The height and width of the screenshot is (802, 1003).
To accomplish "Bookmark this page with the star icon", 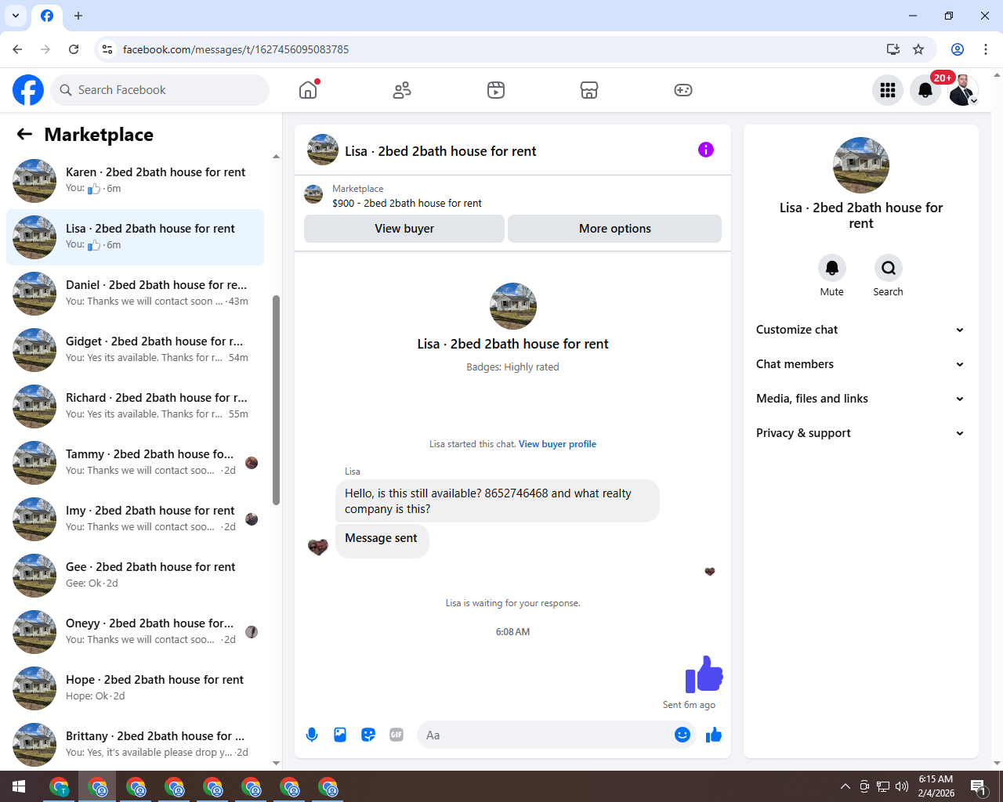I will [x=918, y=49].
